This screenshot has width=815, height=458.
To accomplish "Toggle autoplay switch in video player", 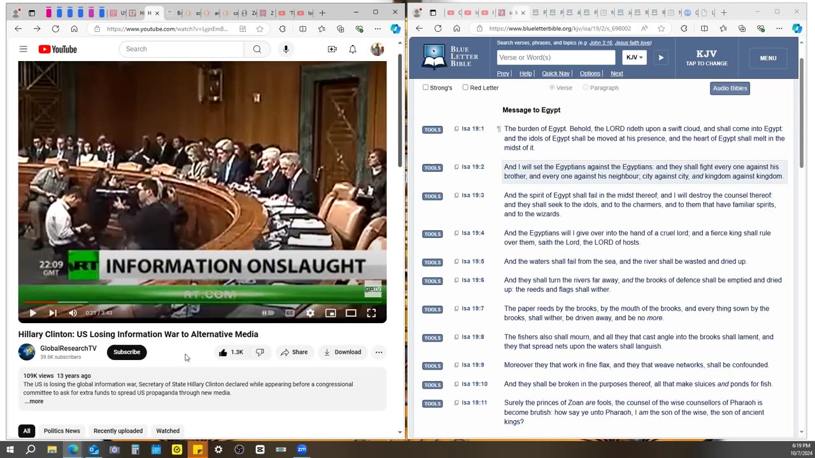I will (x=268, y=313).
